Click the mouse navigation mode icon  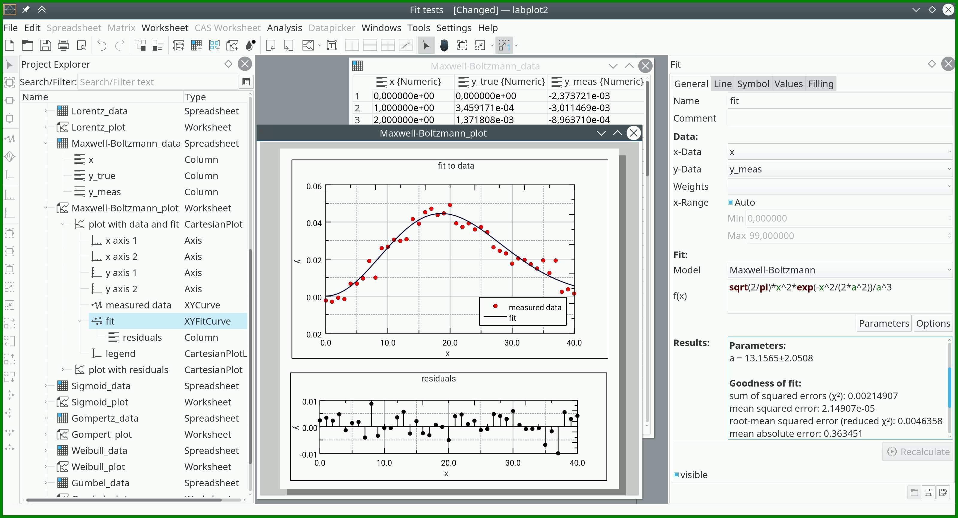(444, 46)
